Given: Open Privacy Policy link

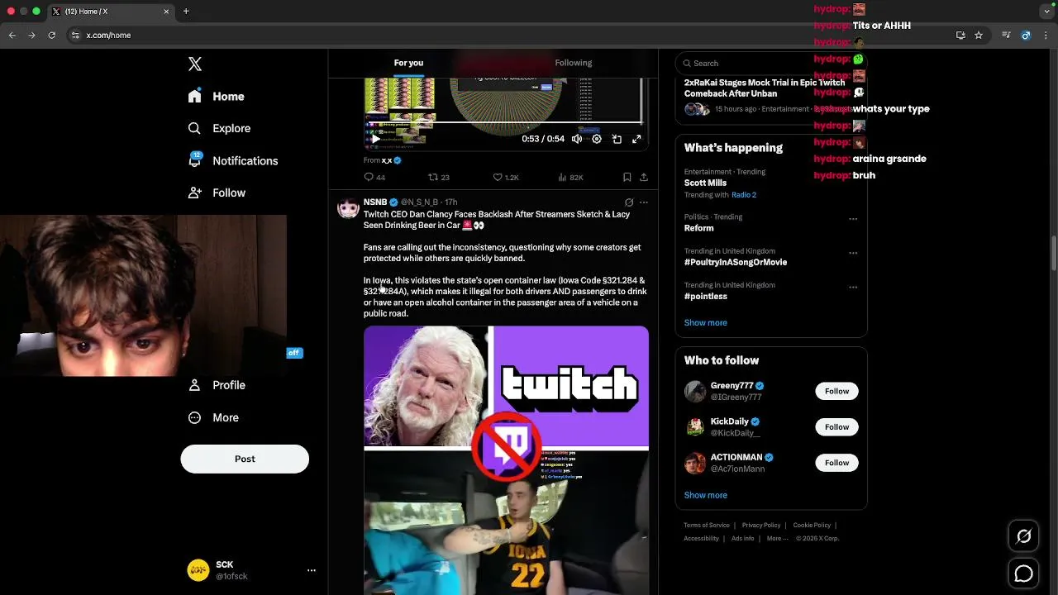Looking at the screenshot, I should [761, 526].
